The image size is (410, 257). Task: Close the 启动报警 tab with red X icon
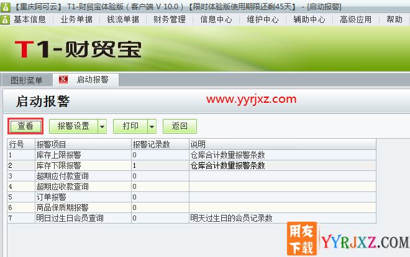pyautogui.click(x=63, y=79)
